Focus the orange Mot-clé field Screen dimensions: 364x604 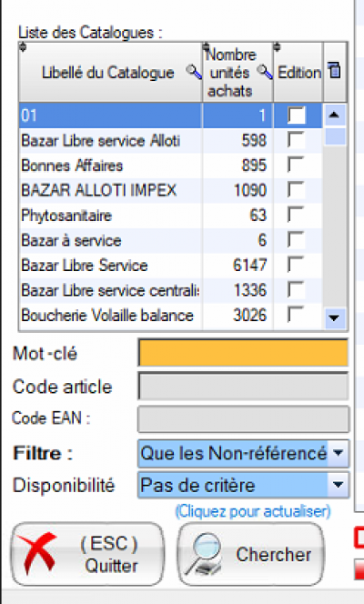click(243, 352)
